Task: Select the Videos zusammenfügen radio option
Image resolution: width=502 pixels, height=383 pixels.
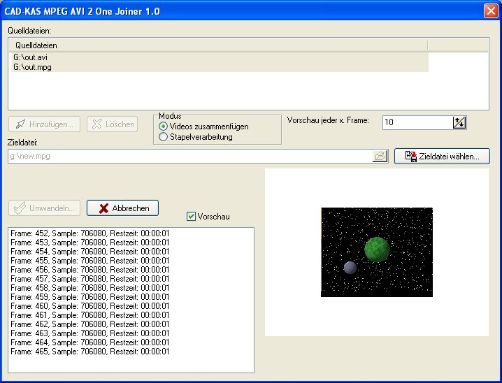Action: tap(164, 127)
